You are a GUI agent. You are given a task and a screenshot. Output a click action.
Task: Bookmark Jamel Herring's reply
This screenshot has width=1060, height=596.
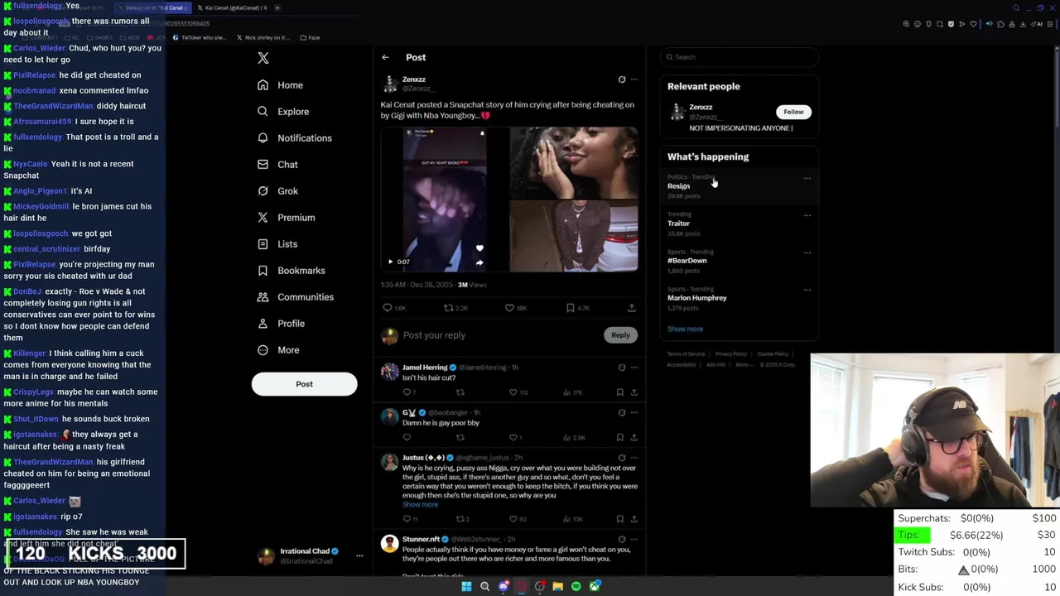pos(619,392)
